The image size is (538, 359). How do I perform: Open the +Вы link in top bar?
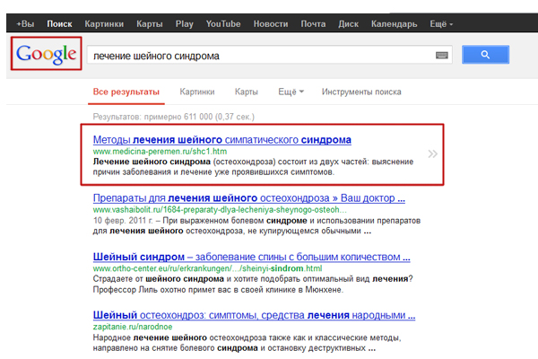tap(25, 24)
